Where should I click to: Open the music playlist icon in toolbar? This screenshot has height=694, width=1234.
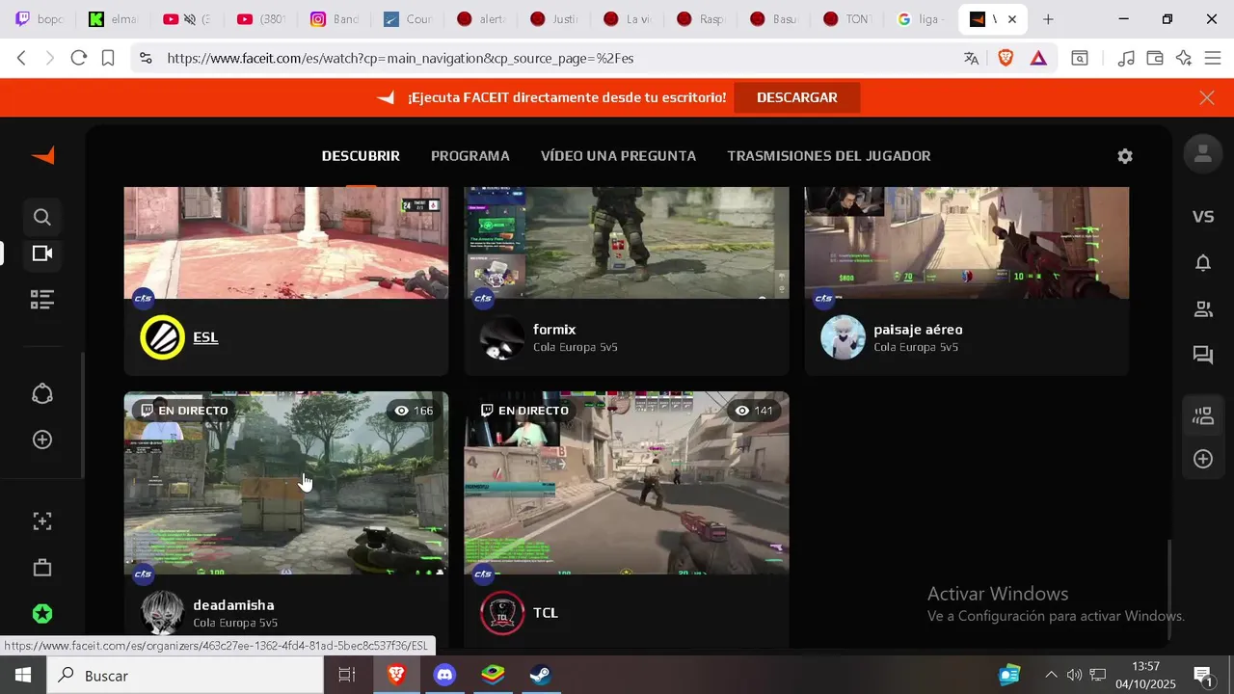coord(1125,58)
